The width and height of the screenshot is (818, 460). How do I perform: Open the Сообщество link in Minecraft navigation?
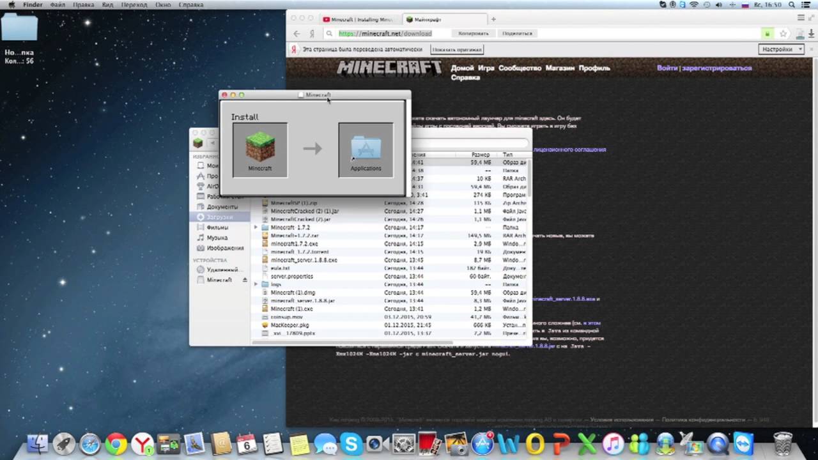(520, 68)
